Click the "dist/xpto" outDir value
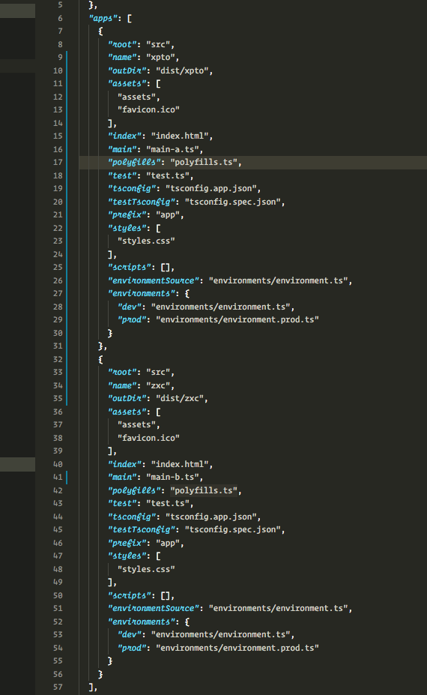Screen dimensions: 427x695 point(182,70)
